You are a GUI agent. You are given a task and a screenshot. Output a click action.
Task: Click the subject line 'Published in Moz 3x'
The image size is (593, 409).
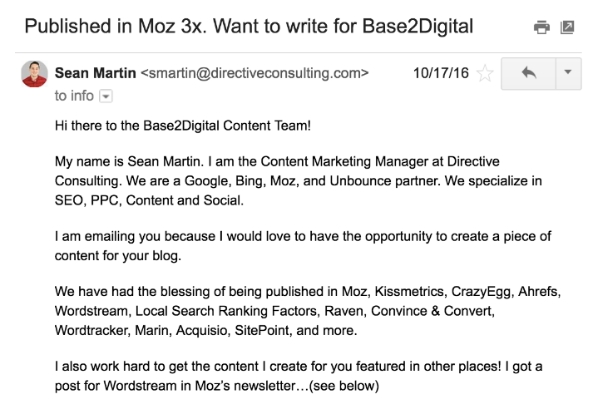tap(249, 27)
